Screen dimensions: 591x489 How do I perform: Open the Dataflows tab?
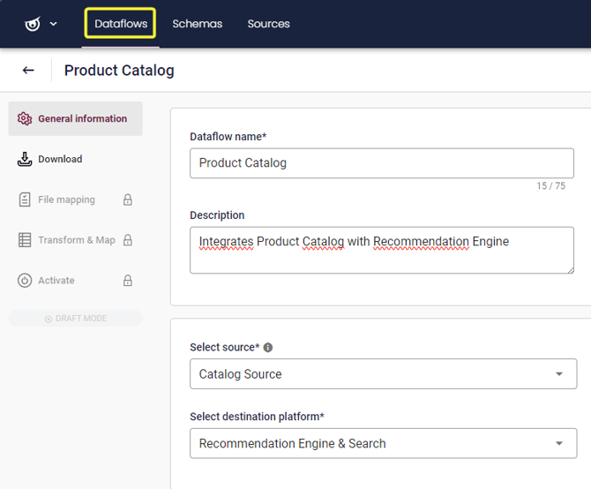click(x=121, y=23)
